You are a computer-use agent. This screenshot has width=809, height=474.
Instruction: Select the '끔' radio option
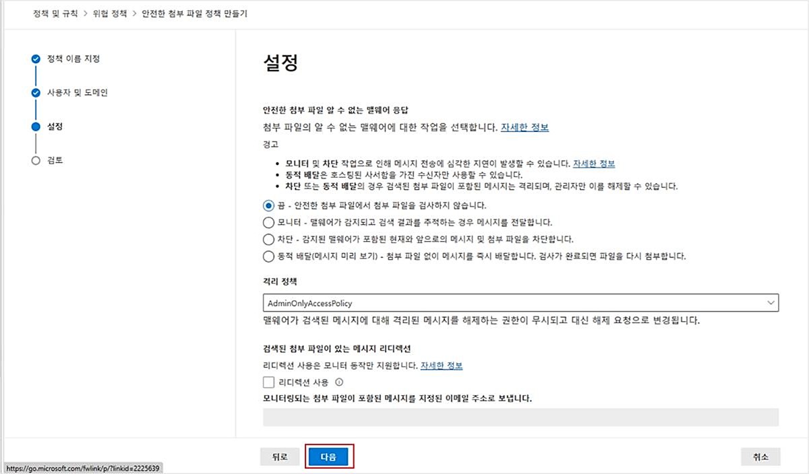pyautogui.click(x=268, y=205)
